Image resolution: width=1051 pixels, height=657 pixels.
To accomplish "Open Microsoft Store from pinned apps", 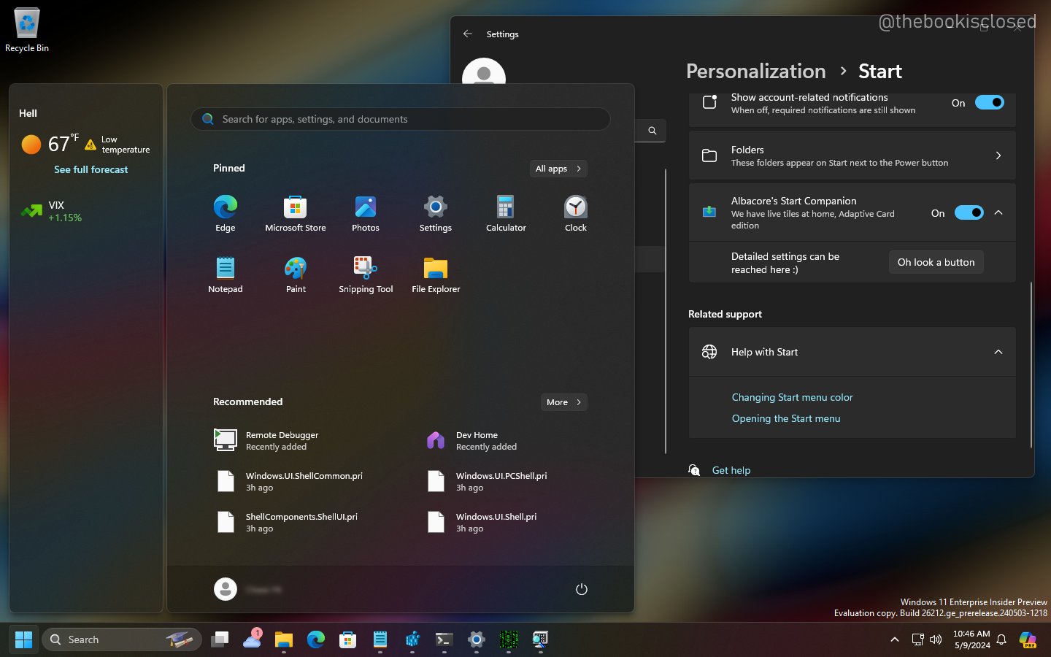I will tap(295, 212).
